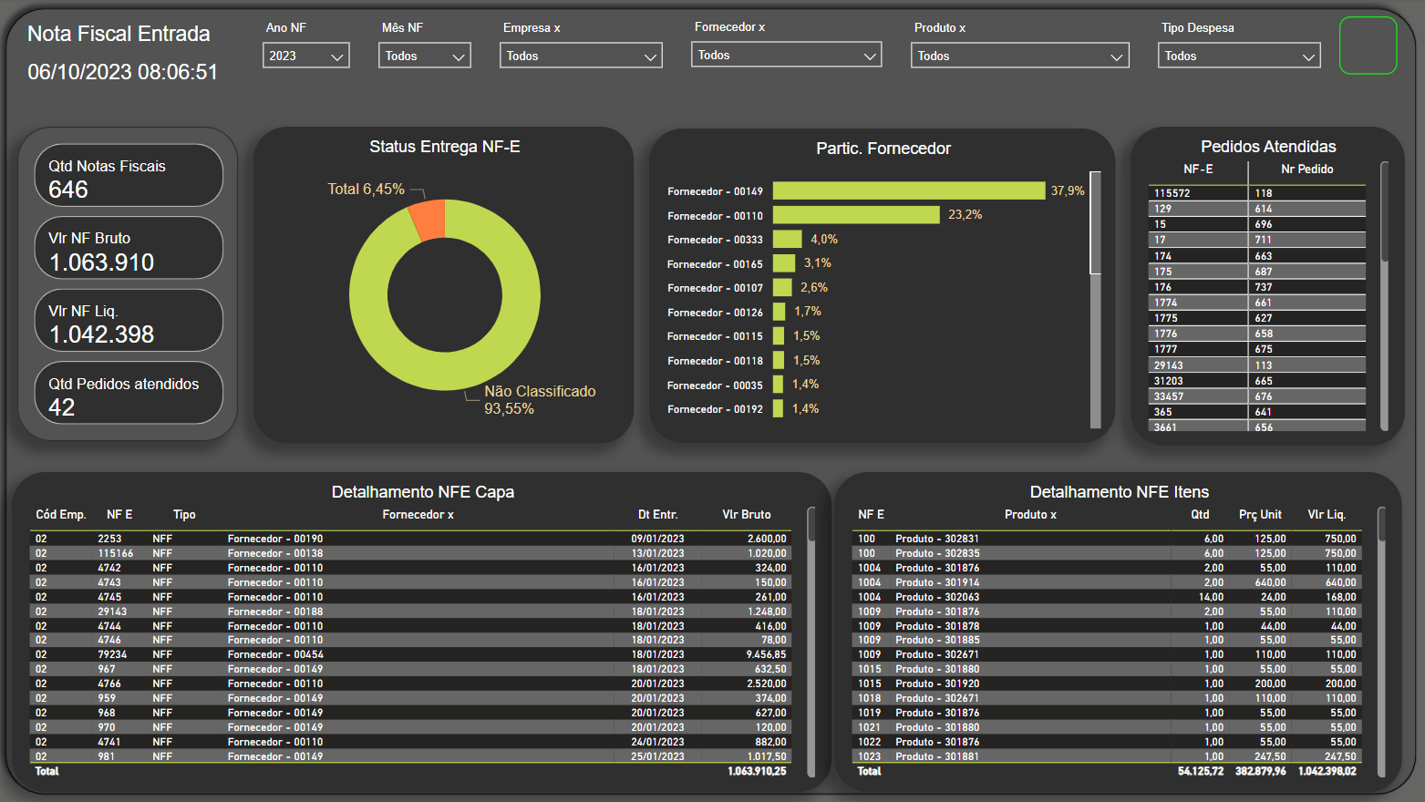Viewport: 1425px width, 802px height.
Task: Sort NFE Itens by Produto x header
Action: (1030, 515)
